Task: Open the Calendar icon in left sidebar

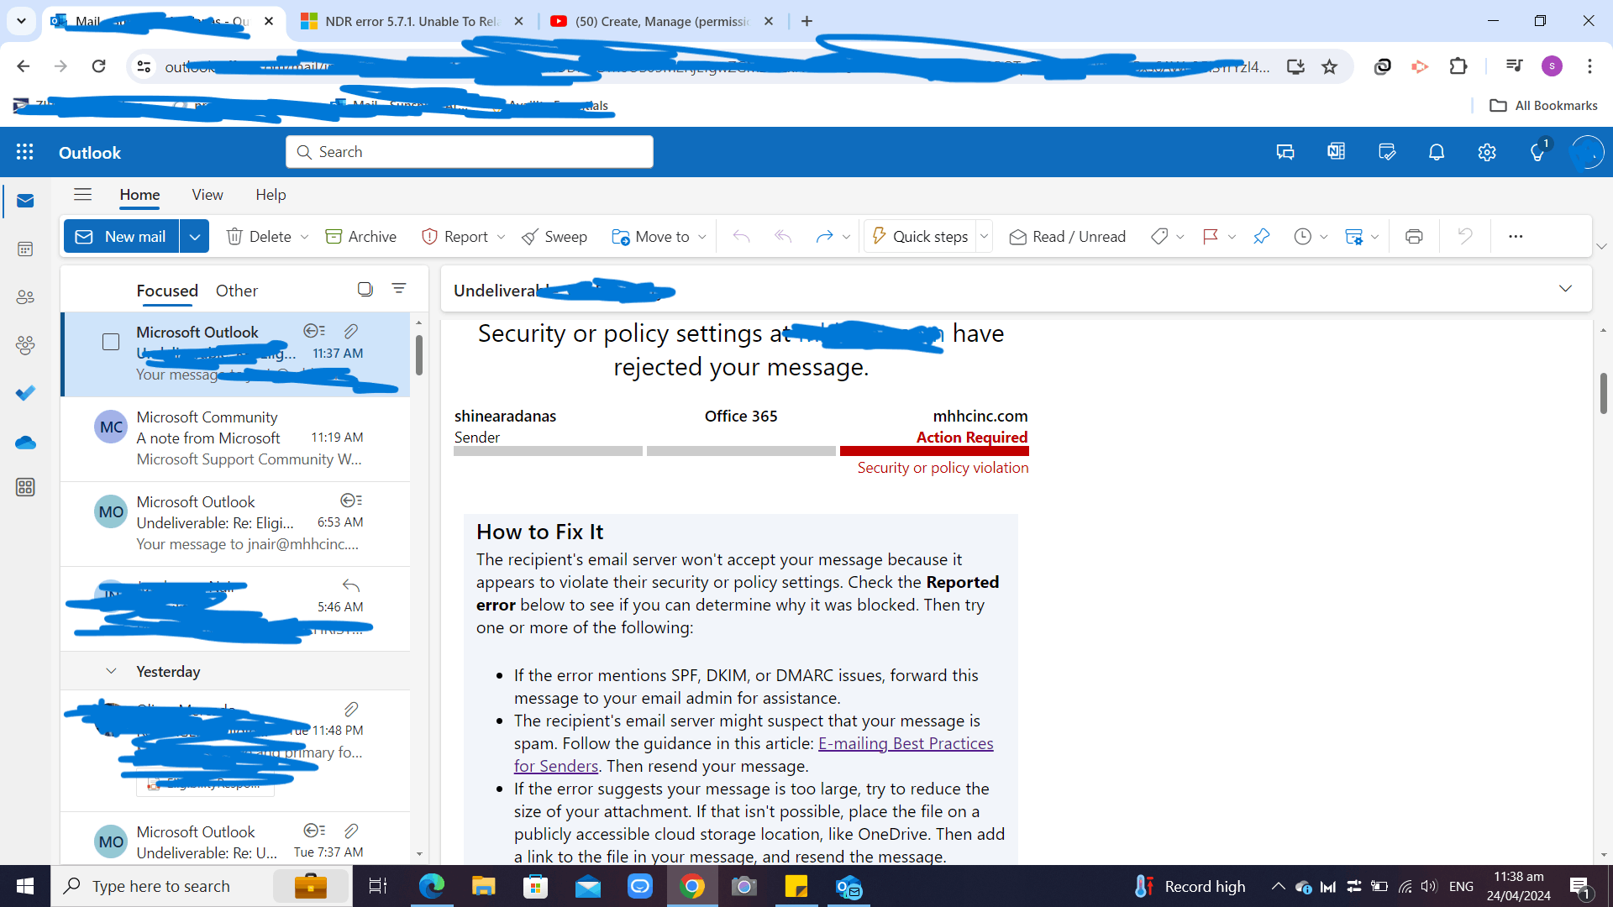Action: [25, 249]
